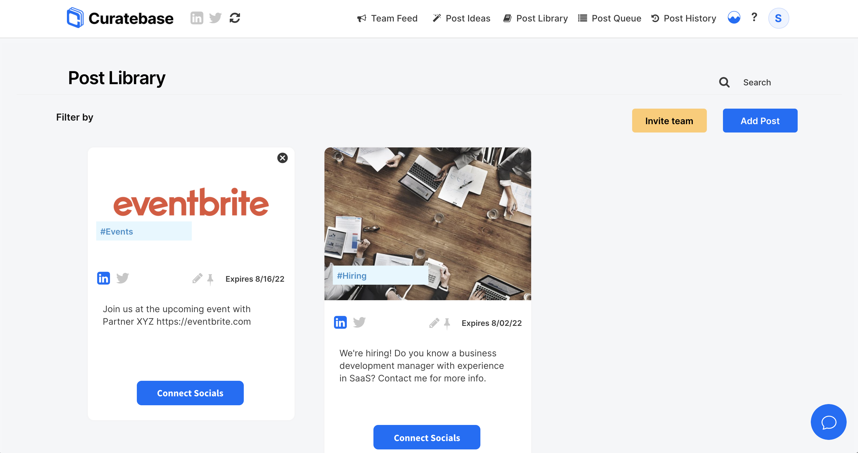Open the S user avatar menu
The height and width of the screenshot is (453, 858).
(x=779, y=18)
